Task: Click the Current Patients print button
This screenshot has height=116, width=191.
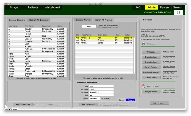Action: (151, 67)
